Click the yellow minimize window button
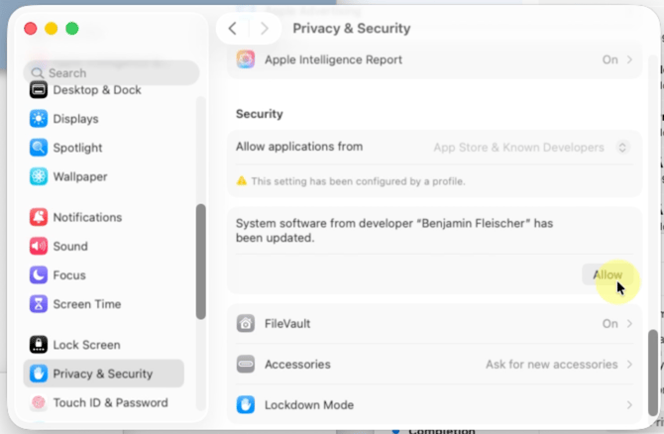Viewport: 664px width, 434px height. tap(52, 29)
